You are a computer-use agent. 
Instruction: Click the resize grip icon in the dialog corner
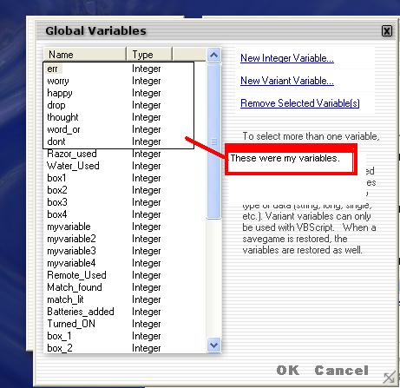pos(389,378)
